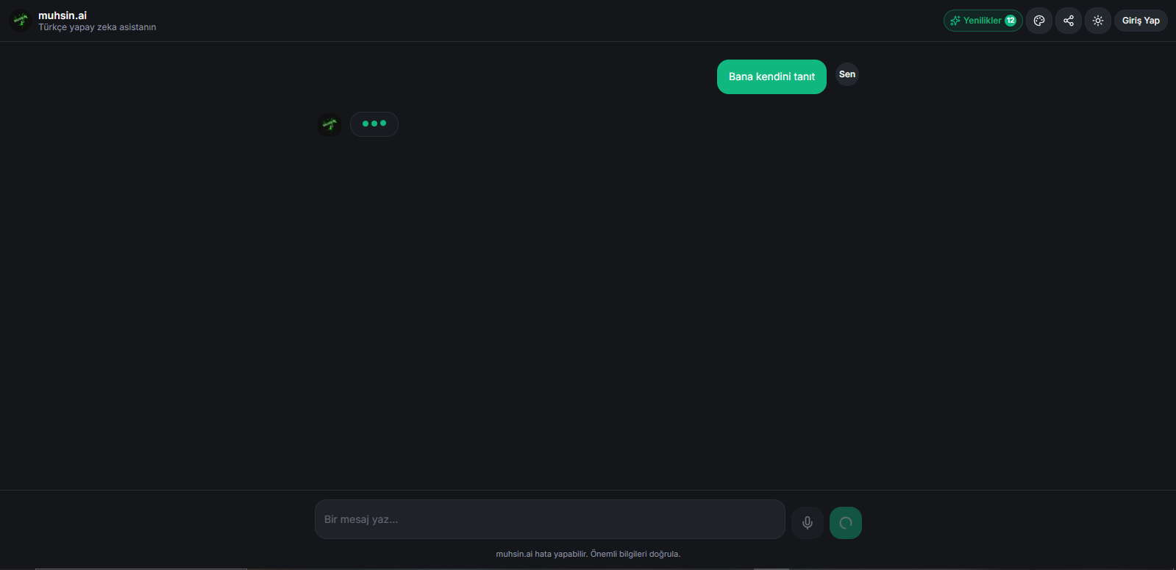Click the green loading send button
The height and width of the screenshot is (570, 1176).
pos(846,523)
